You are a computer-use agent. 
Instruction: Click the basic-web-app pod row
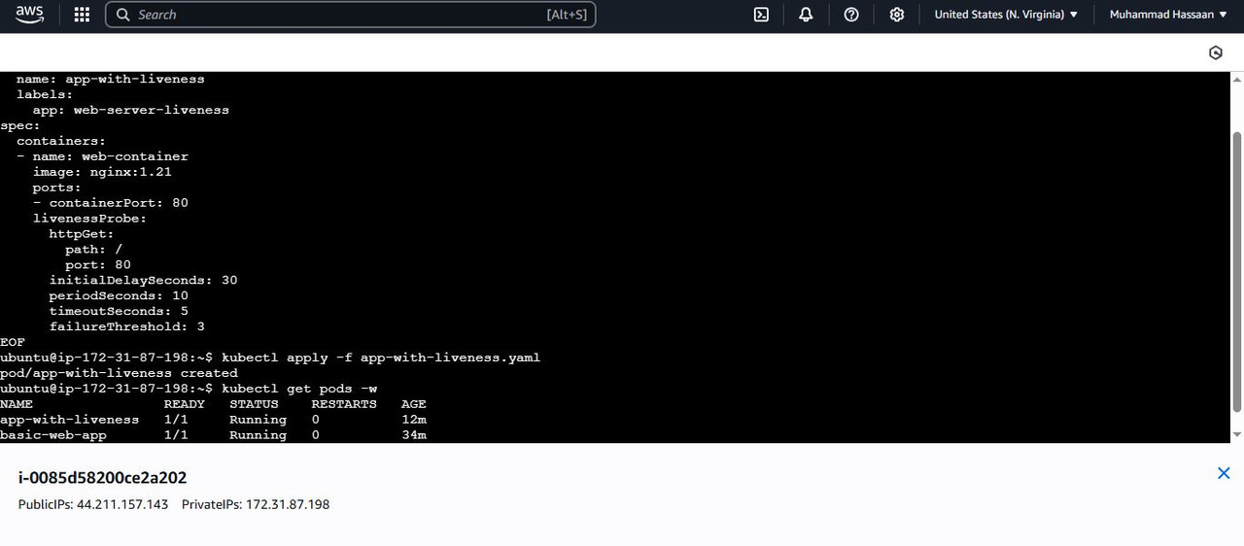click(x=213, y=435)
